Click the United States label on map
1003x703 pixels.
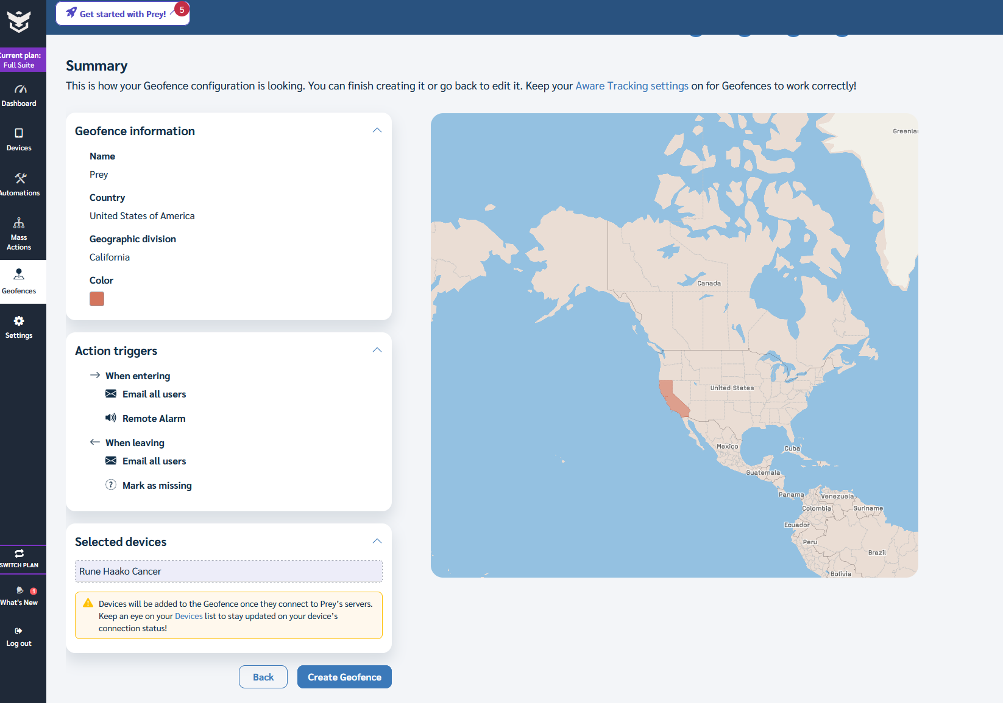click(x=732, y=388)
